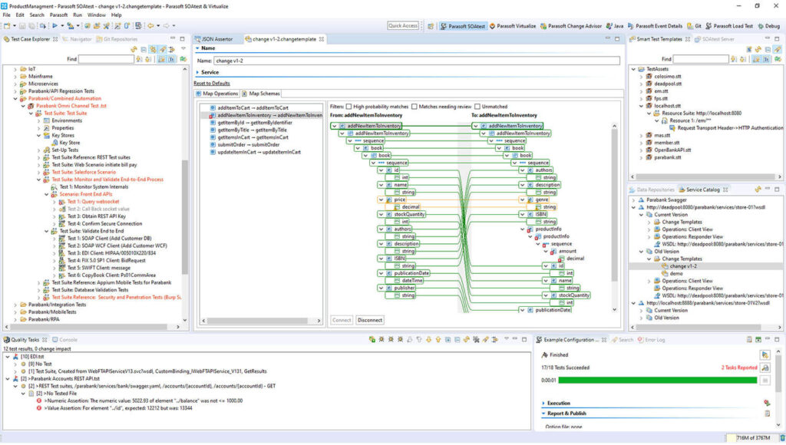Click the colosimo.stt file icon

[x=649, y=77]
